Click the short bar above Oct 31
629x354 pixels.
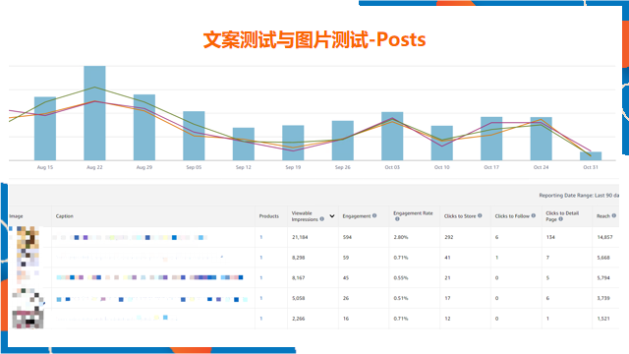pos(591,156)
